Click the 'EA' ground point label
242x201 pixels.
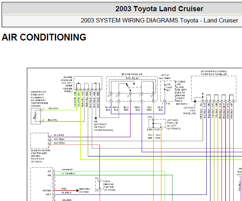[96, 122]
